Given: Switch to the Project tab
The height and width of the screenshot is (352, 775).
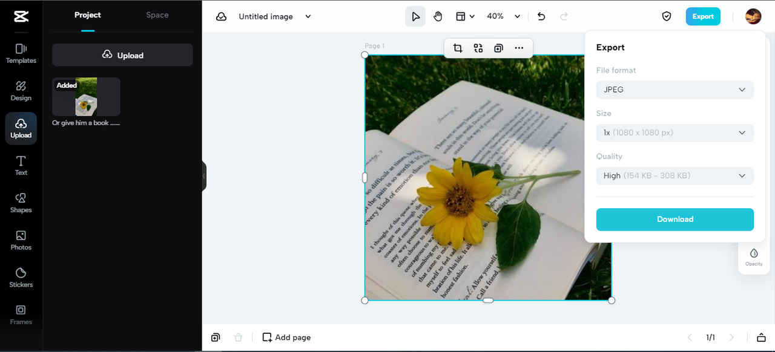Looking at the screenshot, I should pyautogui.click(x=88, y=15).
